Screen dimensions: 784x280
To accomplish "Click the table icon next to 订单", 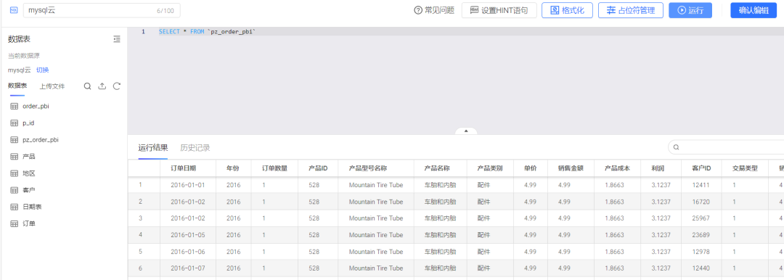I will pos(14,223).
